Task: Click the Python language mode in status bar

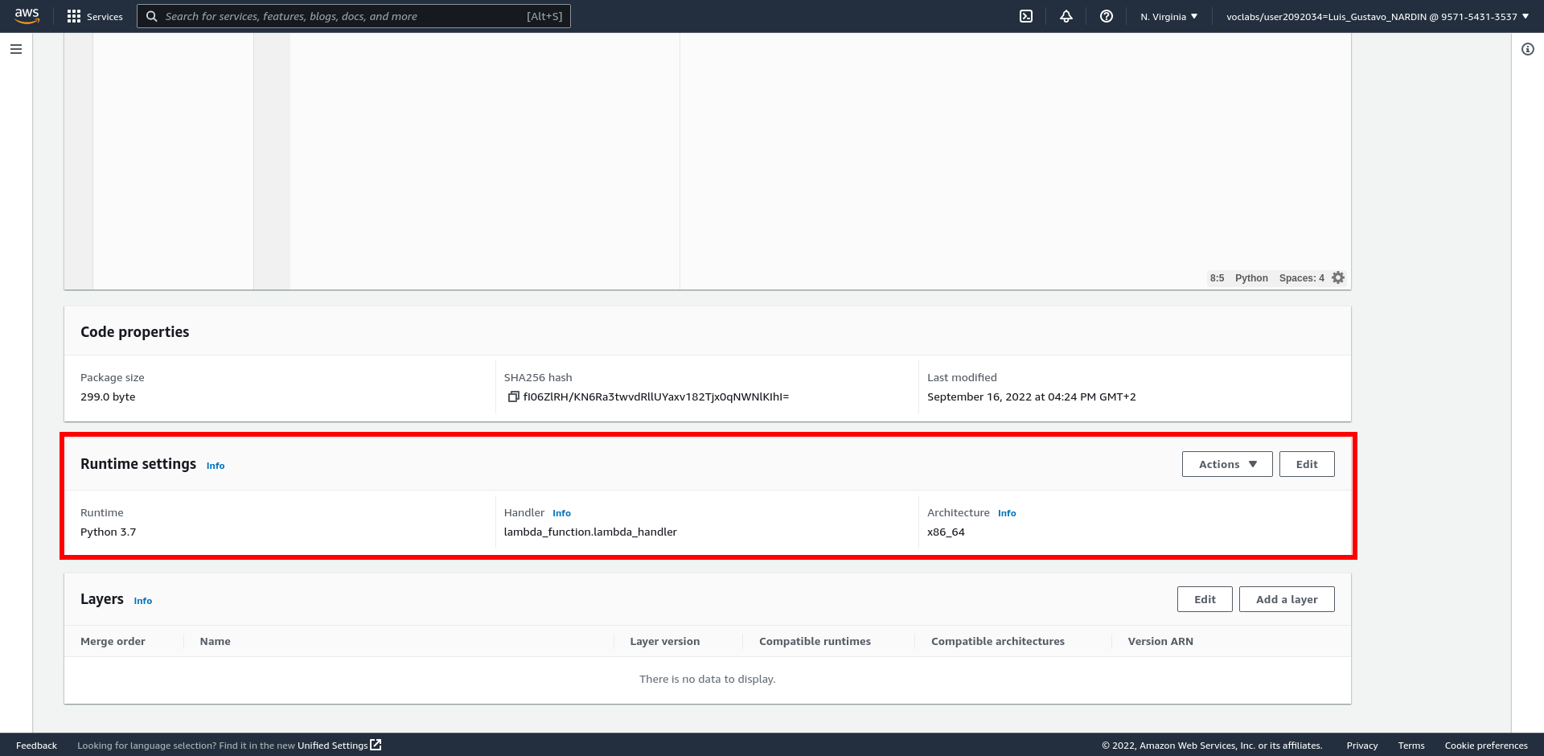Action: click(x=1251, y=278)
